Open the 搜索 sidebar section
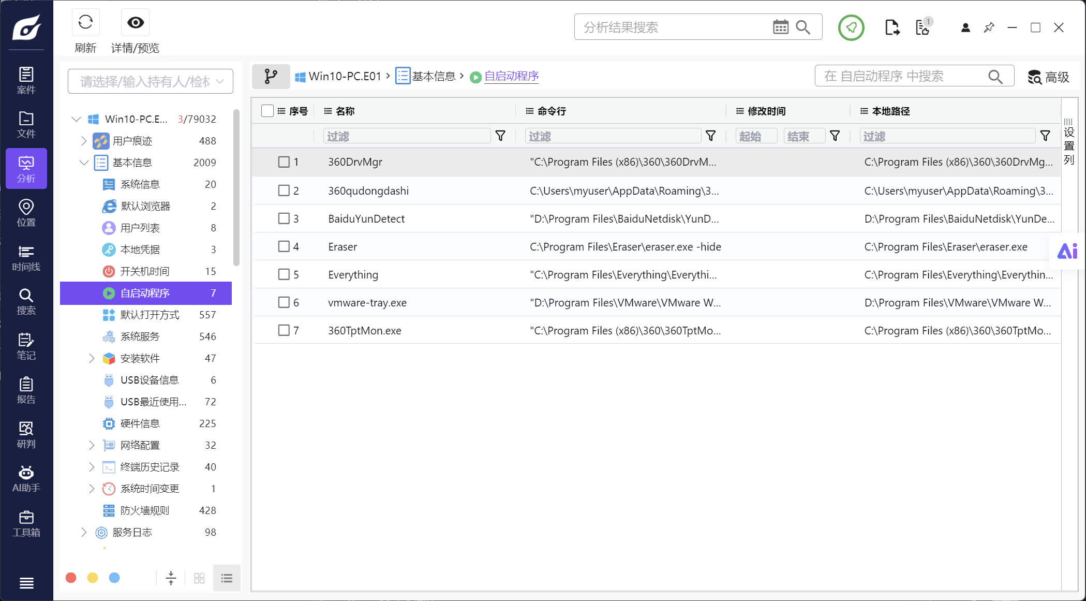The width and height of the screenshot is (1086, 601). tap(26, 301)
